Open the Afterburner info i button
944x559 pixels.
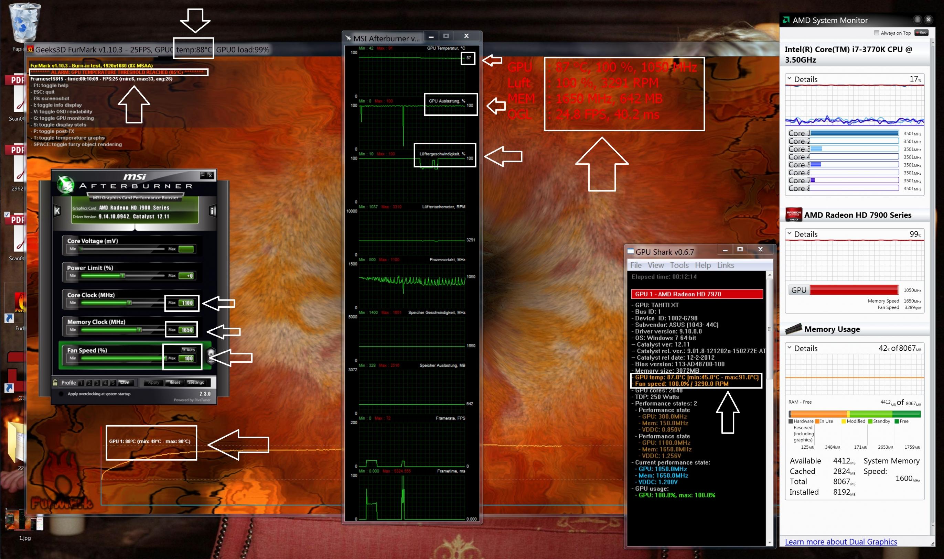(x=213, y=211)
